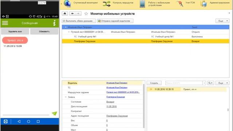The image size is (233, 131).
Task: Select the highlighted Платформа Окружная row
Action: [146, 41]
